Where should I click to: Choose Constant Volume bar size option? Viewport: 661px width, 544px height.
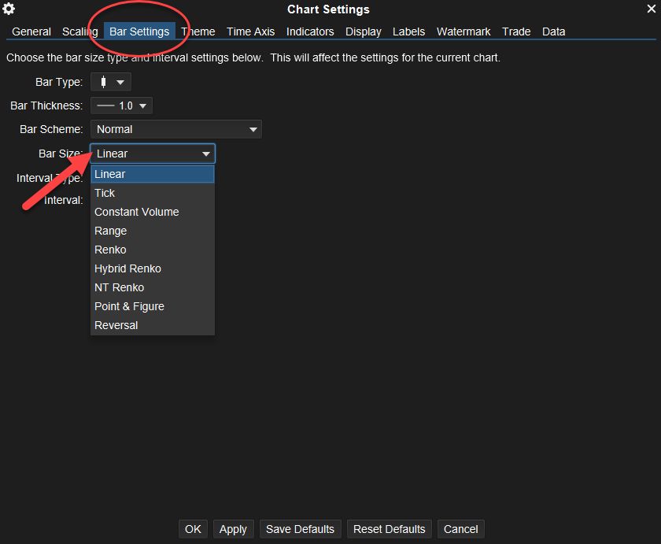136,212
